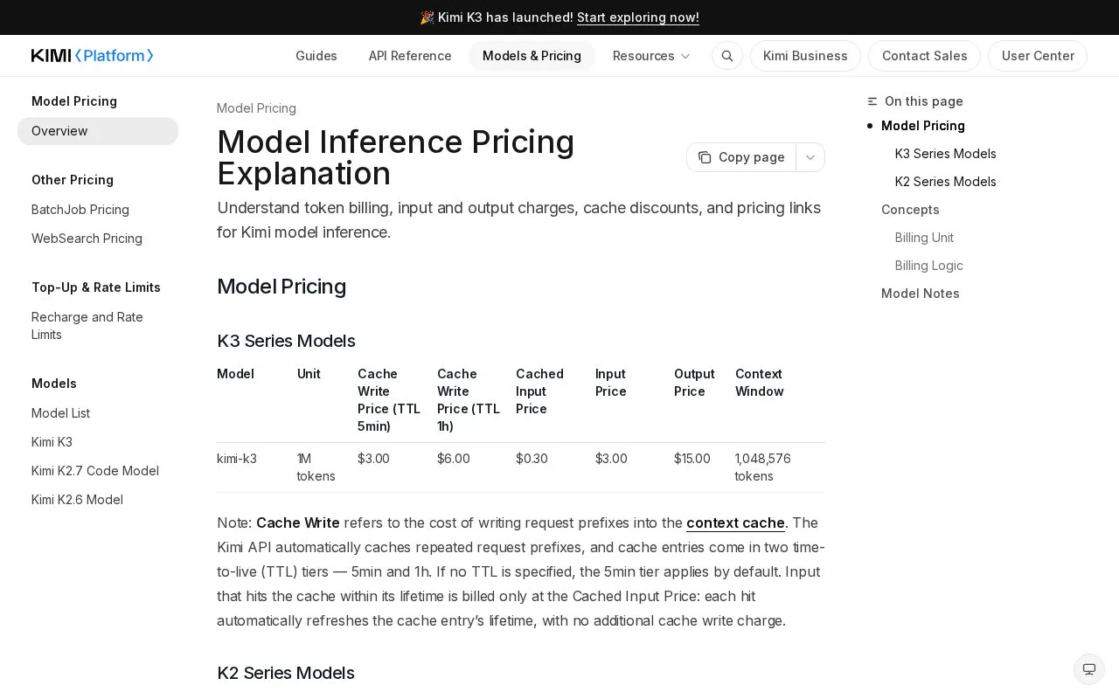Click the K3 Series Models heading
Screen dimensions: 1119x699
click(286, 341)
